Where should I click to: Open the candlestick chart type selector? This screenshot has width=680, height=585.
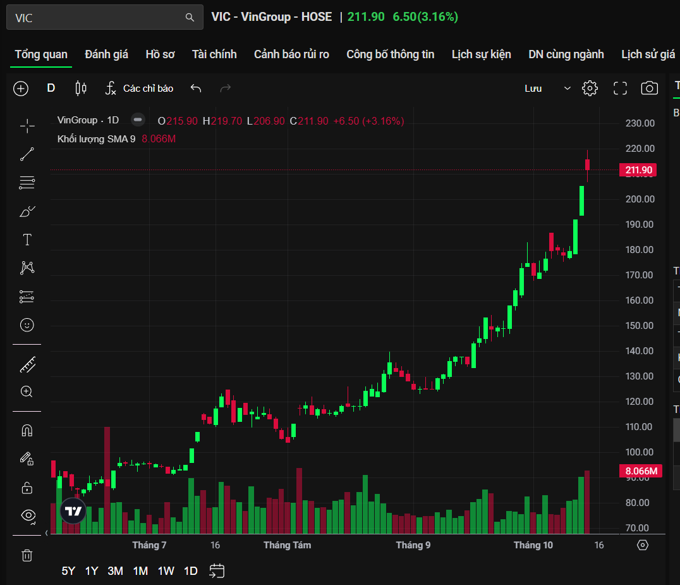(81, 89)
